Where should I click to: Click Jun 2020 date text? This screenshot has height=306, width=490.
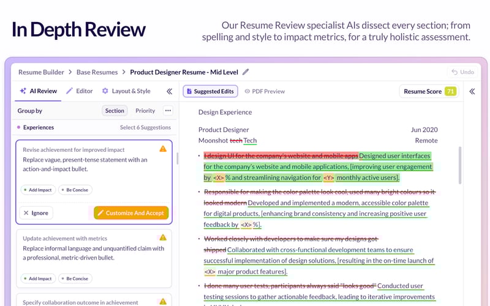pyautogui.click(x=424, y=130)
